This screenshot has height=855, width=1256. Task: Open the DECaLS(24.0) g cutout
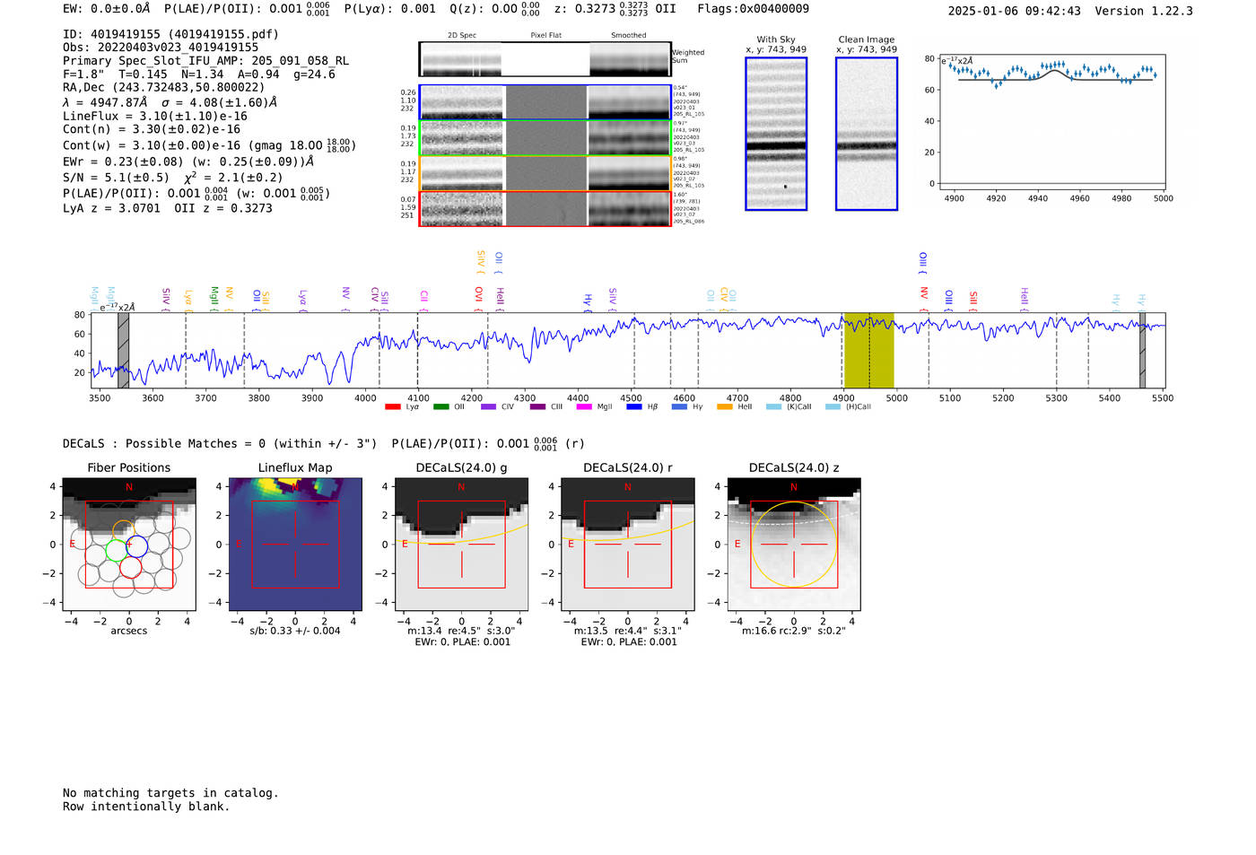click(x=461, y=544)
